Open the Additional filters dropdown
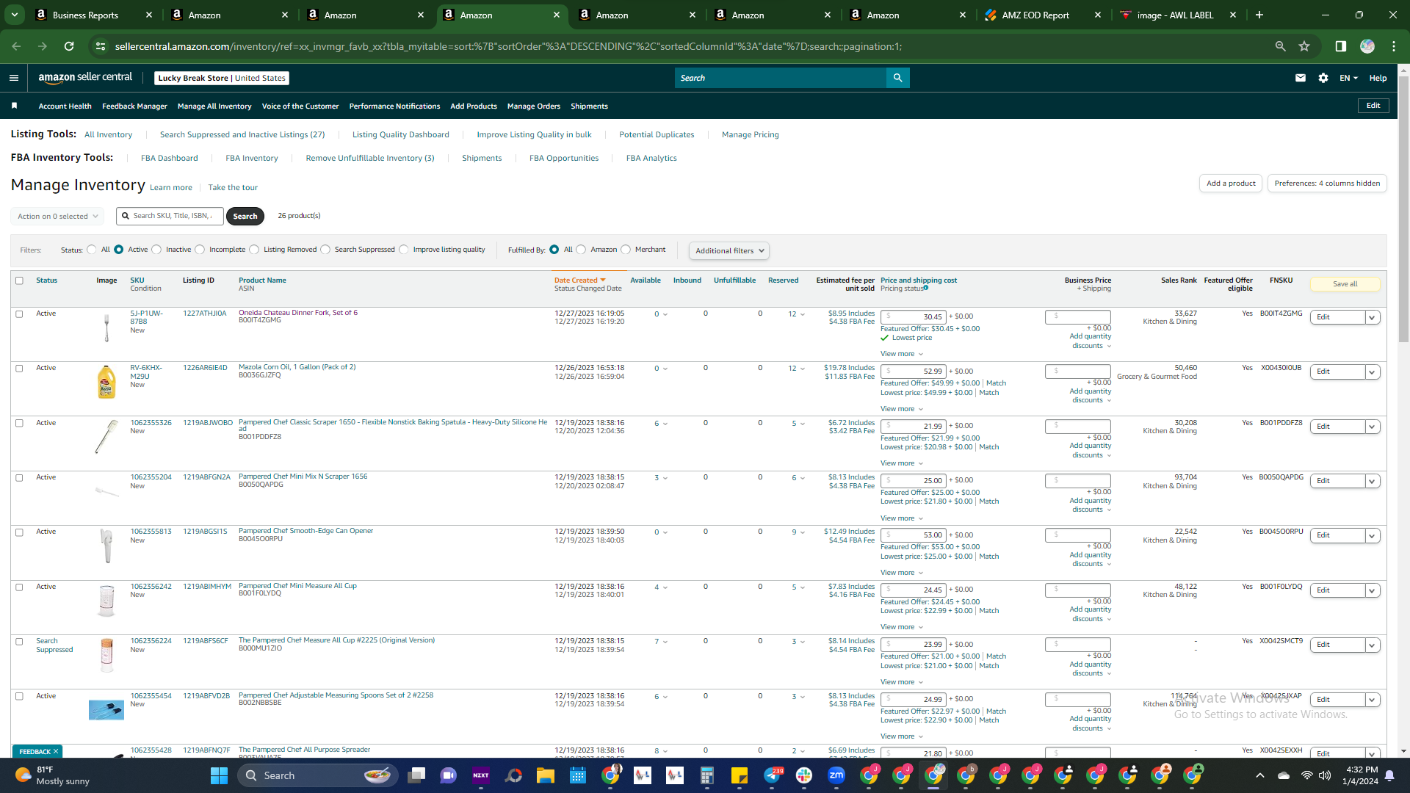This screenshot has height=793, width=1410. click(x=729, y=251)
